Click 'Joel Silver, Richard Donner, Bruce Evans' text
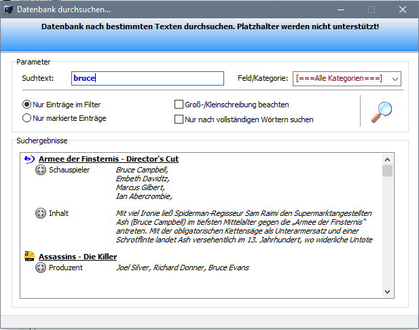419x330 pixels. [x=183, y=268]
